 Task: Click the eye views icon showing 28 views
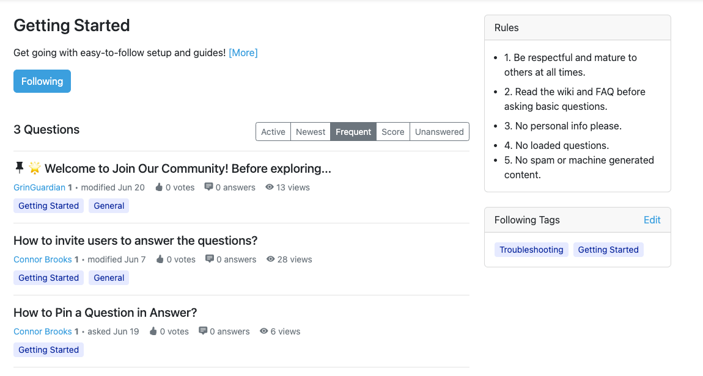pos(271,259)
